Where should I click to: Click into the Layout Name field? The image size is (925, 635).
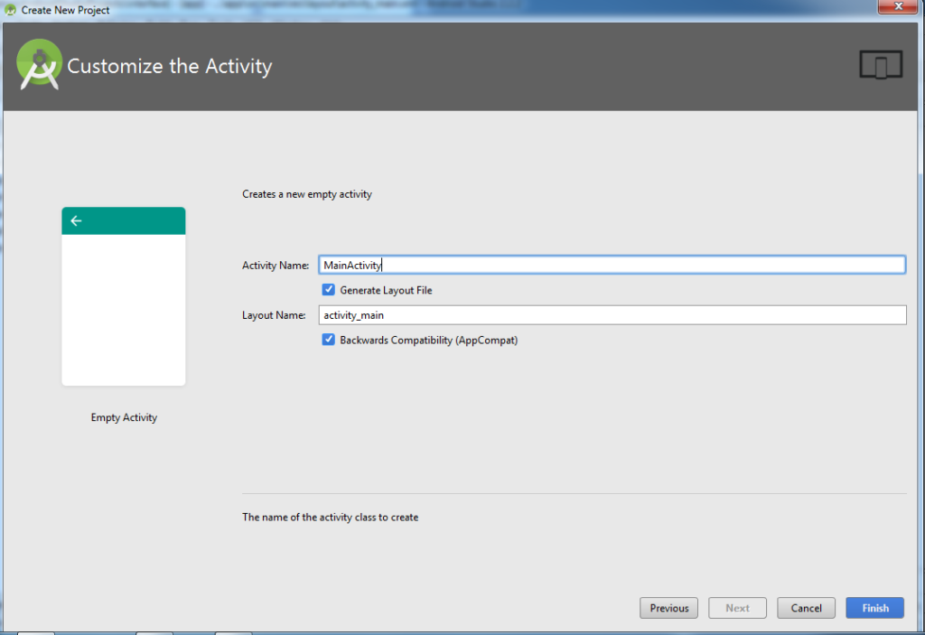pyautogui.click(x=612, y=314)
